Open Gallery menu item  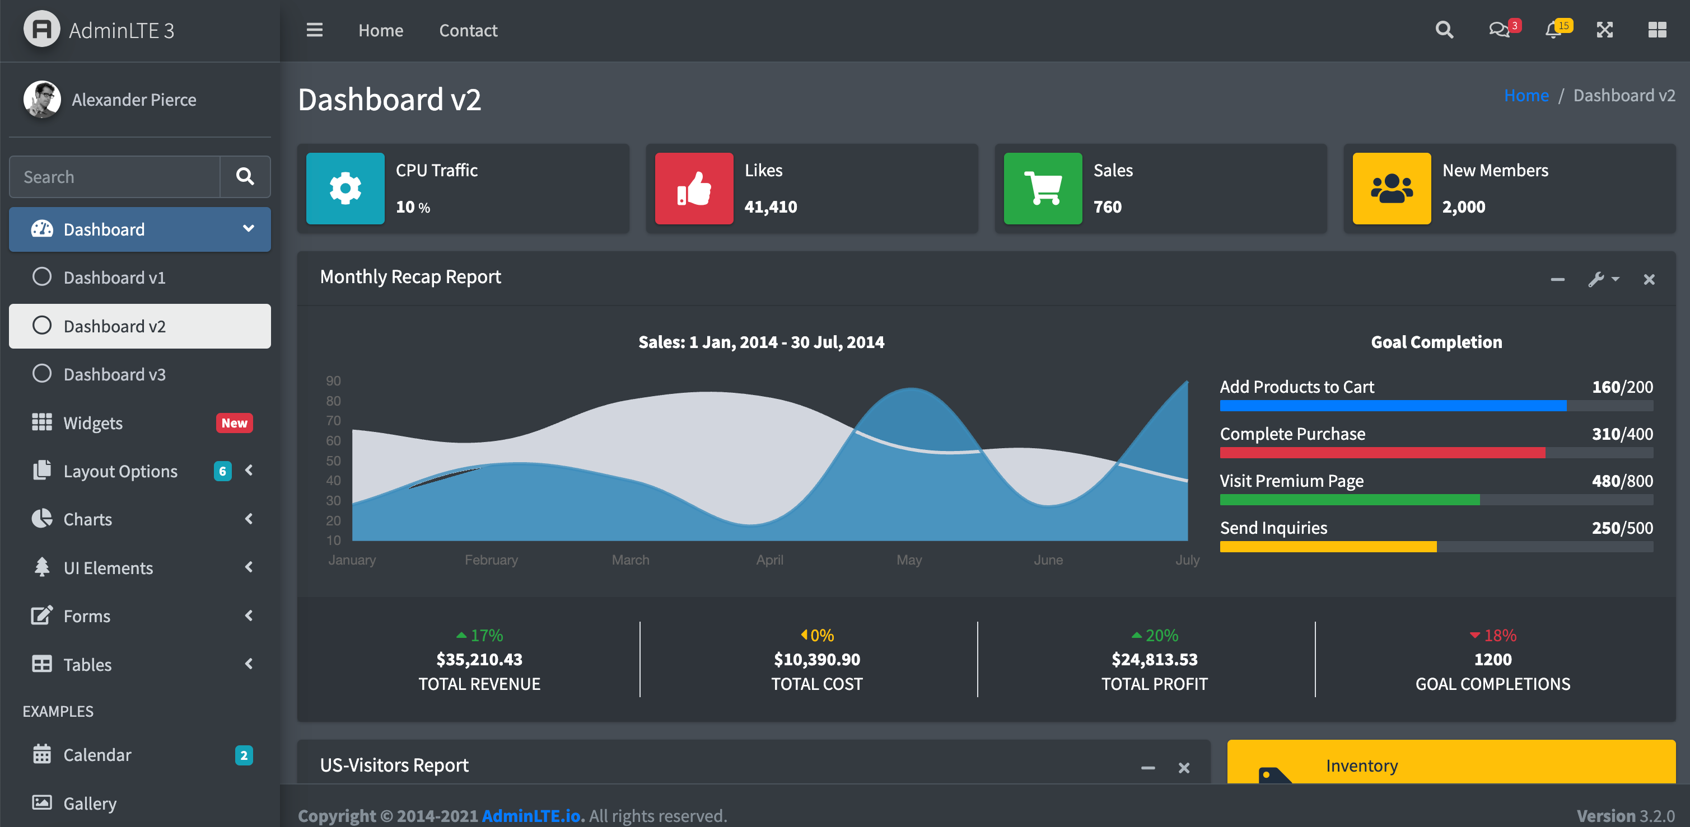pos(140,803)
